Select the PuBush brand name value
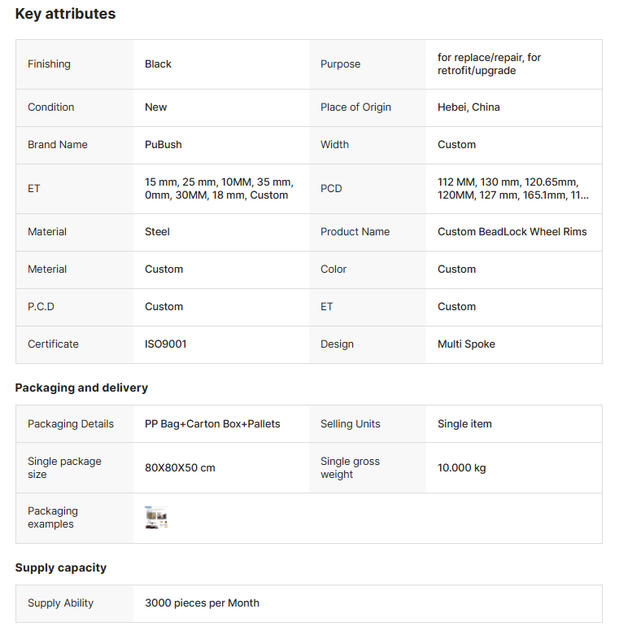The image size is (619, 631). click(163, 145)
